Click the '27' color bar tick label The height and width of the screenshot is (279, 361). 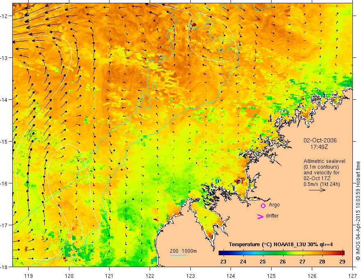pyautogui.click(x=302, y=261)
